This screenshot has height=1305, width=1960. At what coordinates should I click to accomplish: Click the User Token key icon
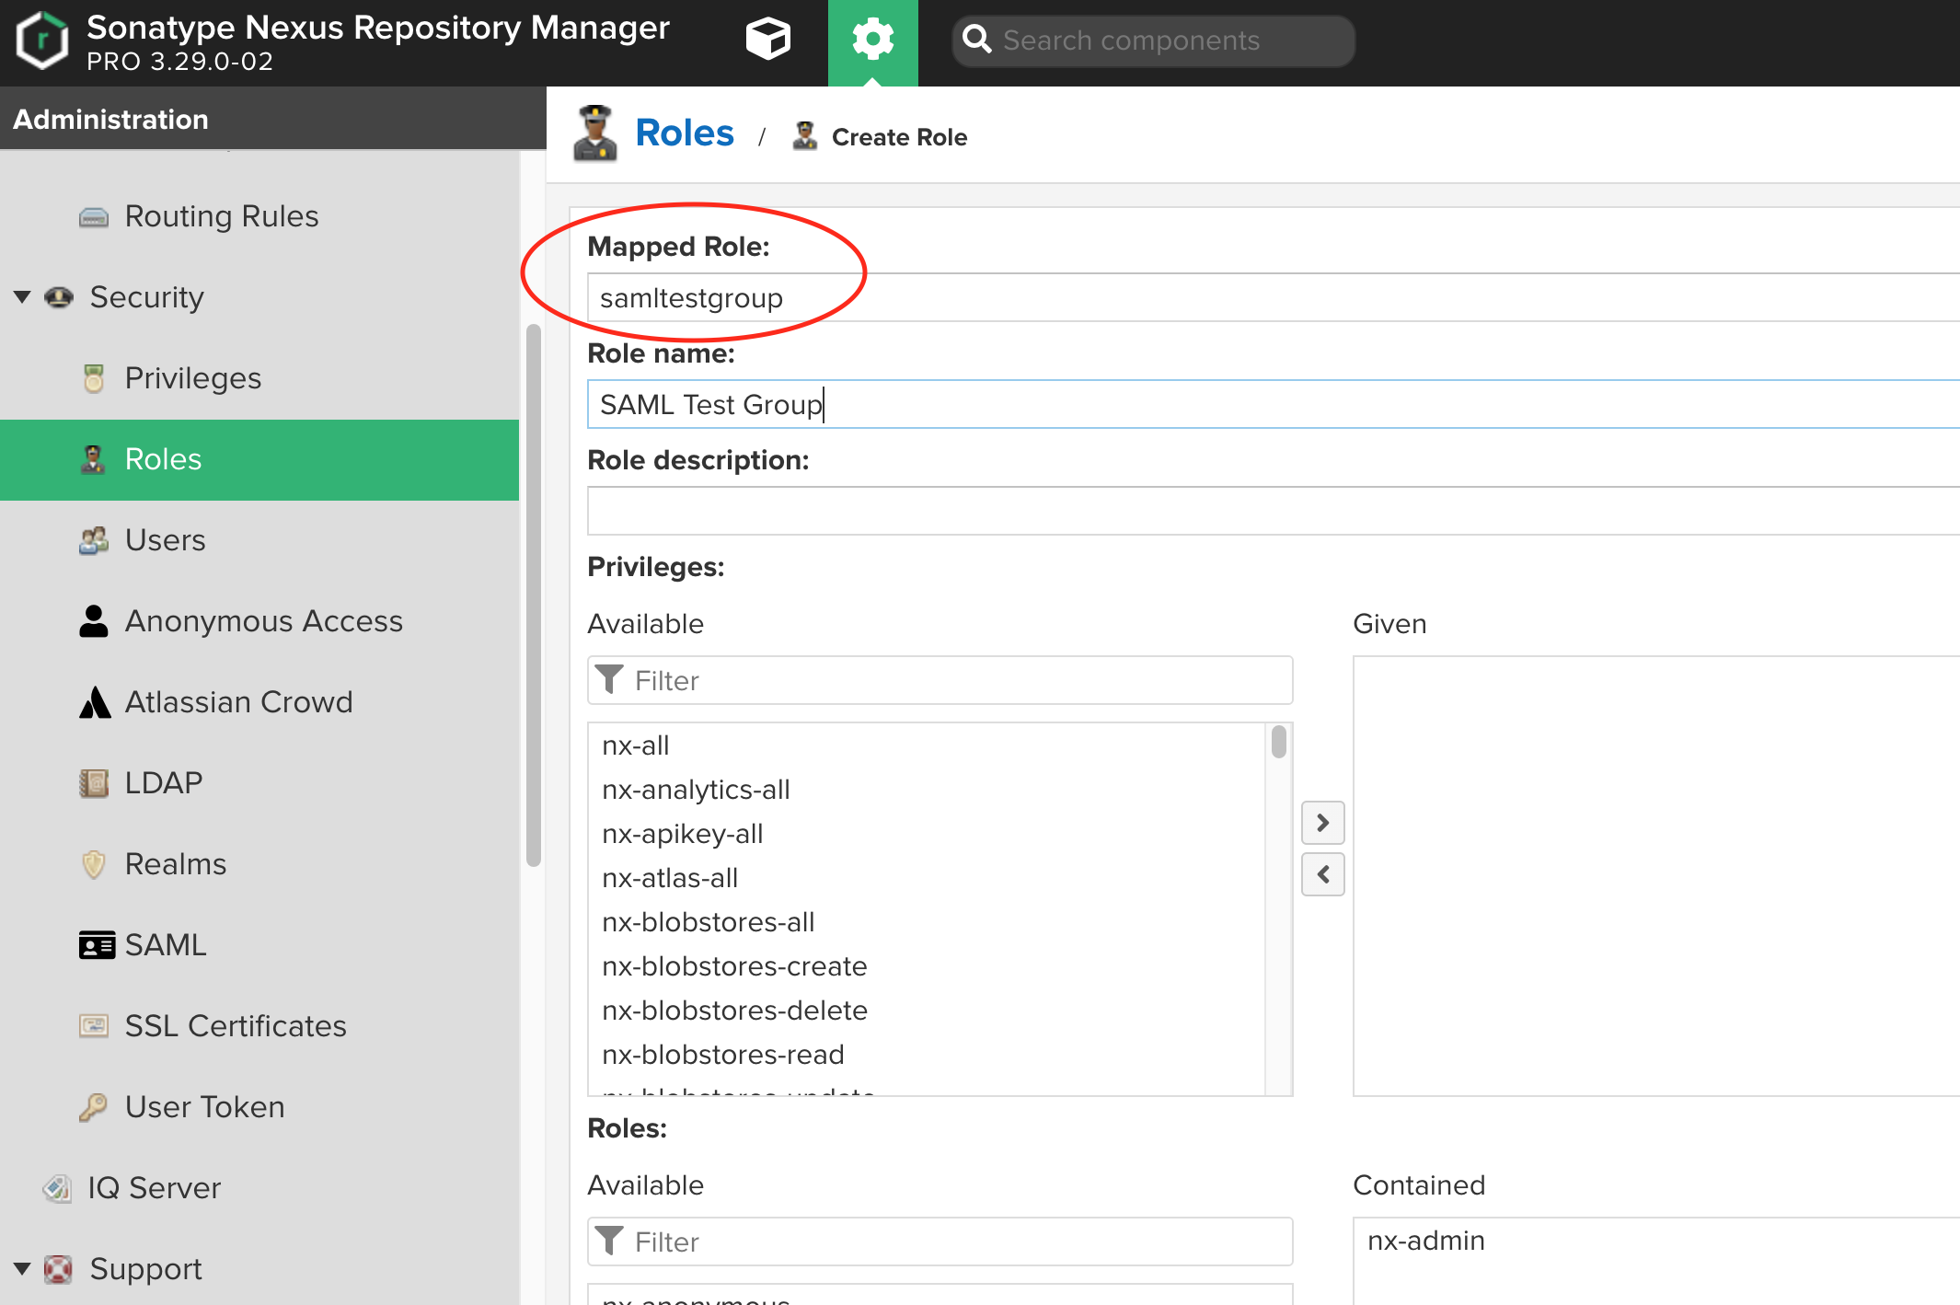coord(94,1107)
